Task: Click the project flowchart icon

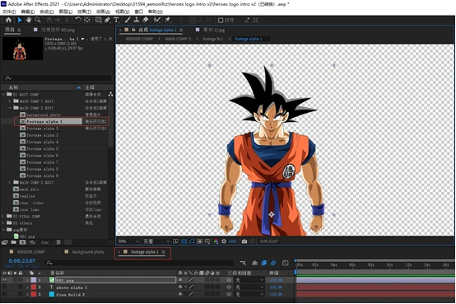Action: pos(110,95)
